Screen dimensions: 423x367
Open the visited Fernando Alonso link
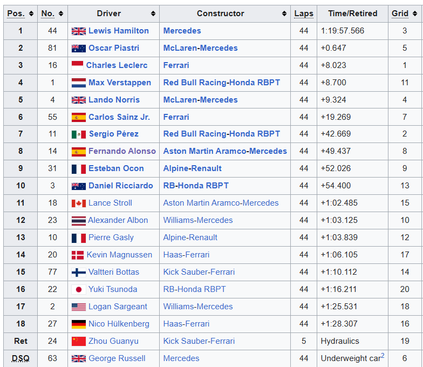pos(122,151)
